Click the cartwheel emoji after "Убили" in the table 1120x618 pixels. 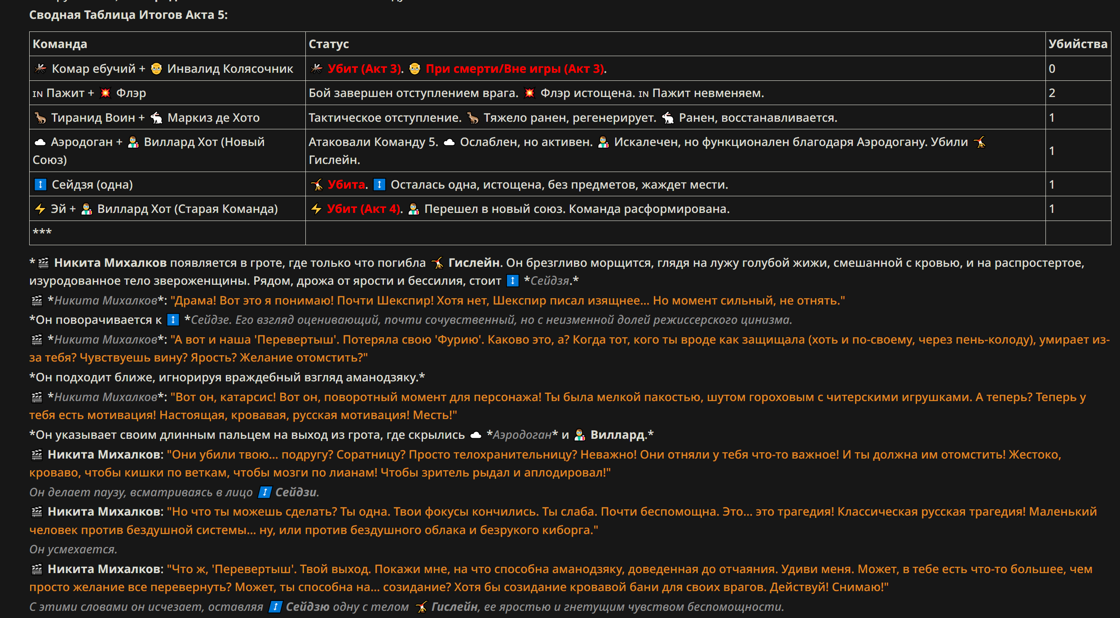980,142
